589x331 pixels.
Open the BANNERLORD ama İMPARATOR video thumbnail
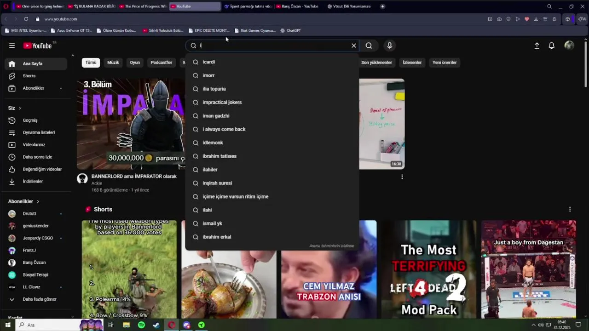131,124
